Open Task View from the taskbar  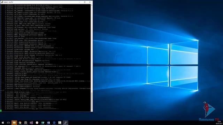click(8, 123)
